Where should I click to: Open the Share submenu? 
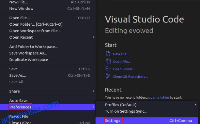48,91
